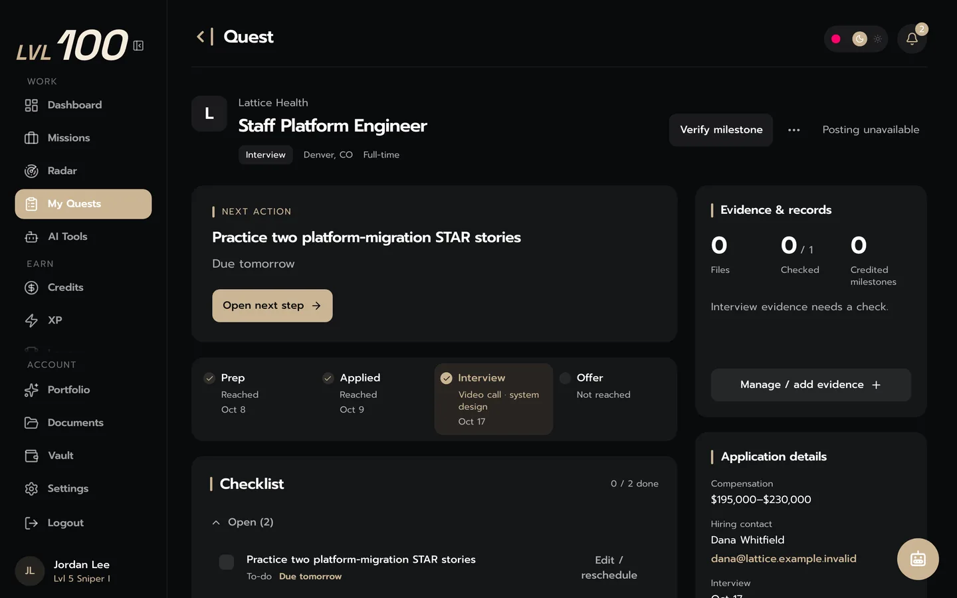Check off the STAR stories checklist item
Image resolution: width=957 pixels, height=598 pixels.
click(x=227, y=562)
